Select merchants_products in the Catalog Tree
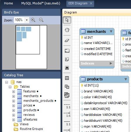The image size is (131, 132). tap(38, 101)
